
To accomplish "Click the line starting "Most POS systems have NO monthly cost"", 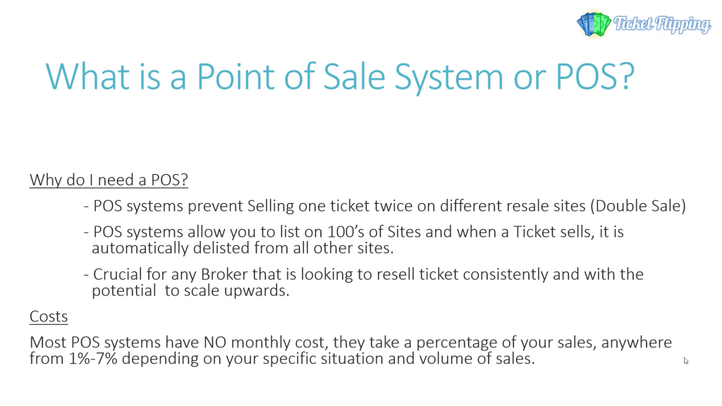I will (350, 343).
